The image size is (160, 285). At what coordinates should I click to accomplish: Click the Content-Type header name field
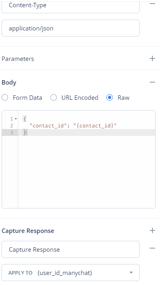(70, 6)
